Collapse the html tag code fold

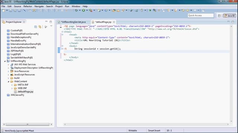[x=62, y=32]
